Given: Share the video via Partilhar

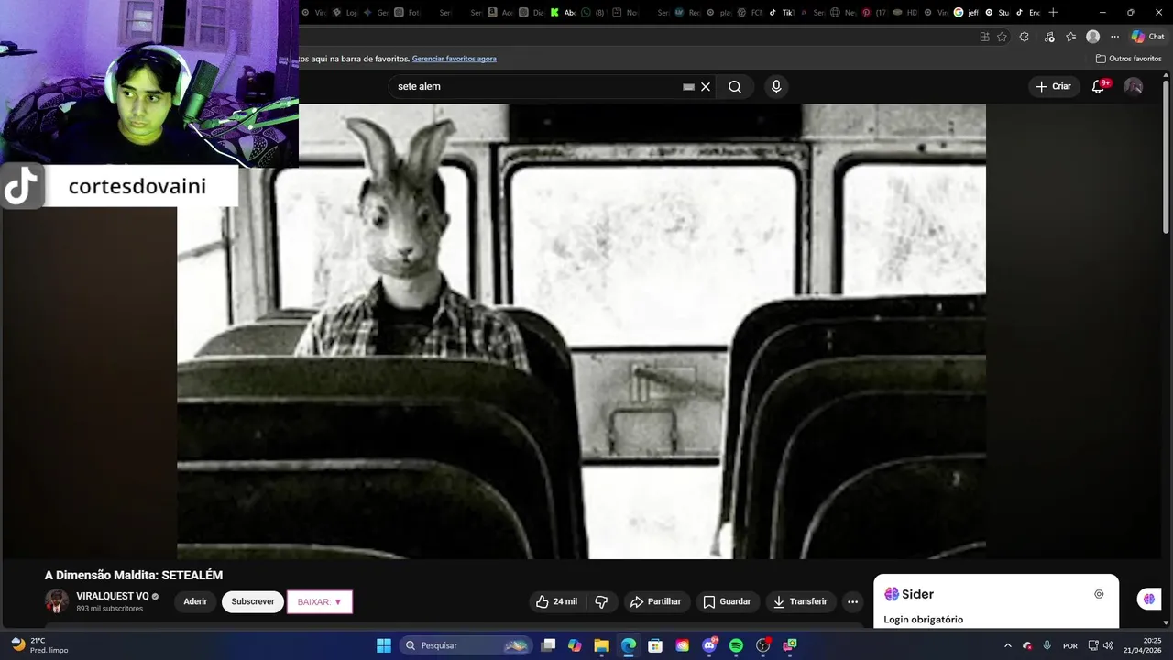Looking at the screenshot, I should click(x=655, y=601).
